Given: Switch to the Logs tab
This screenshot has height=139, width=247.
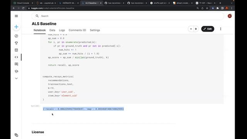Looking at the screenshot, I should pos(62,30).
